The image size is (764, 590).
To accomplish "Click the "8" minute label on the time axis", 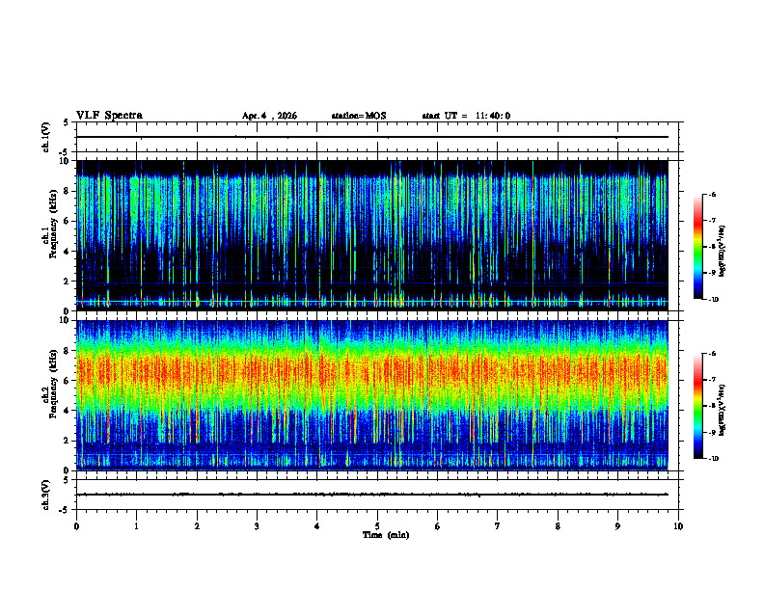I will 558,526.
